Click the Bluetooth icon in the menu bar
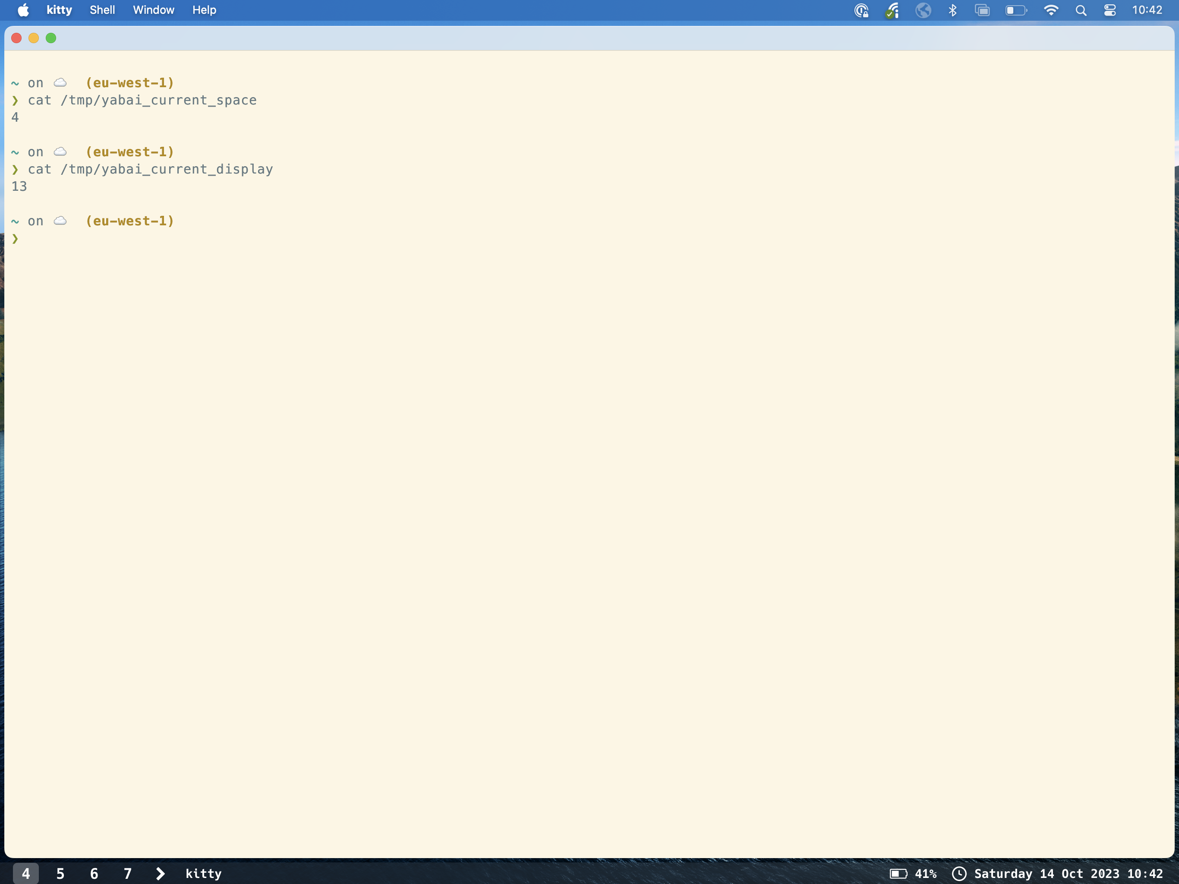 (953, 9)
